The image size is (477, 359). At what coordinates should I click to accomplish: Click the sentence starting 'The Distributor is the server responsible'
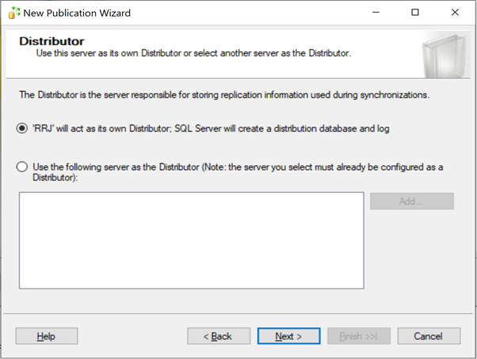pyautogui.click(x=224, y=95)
